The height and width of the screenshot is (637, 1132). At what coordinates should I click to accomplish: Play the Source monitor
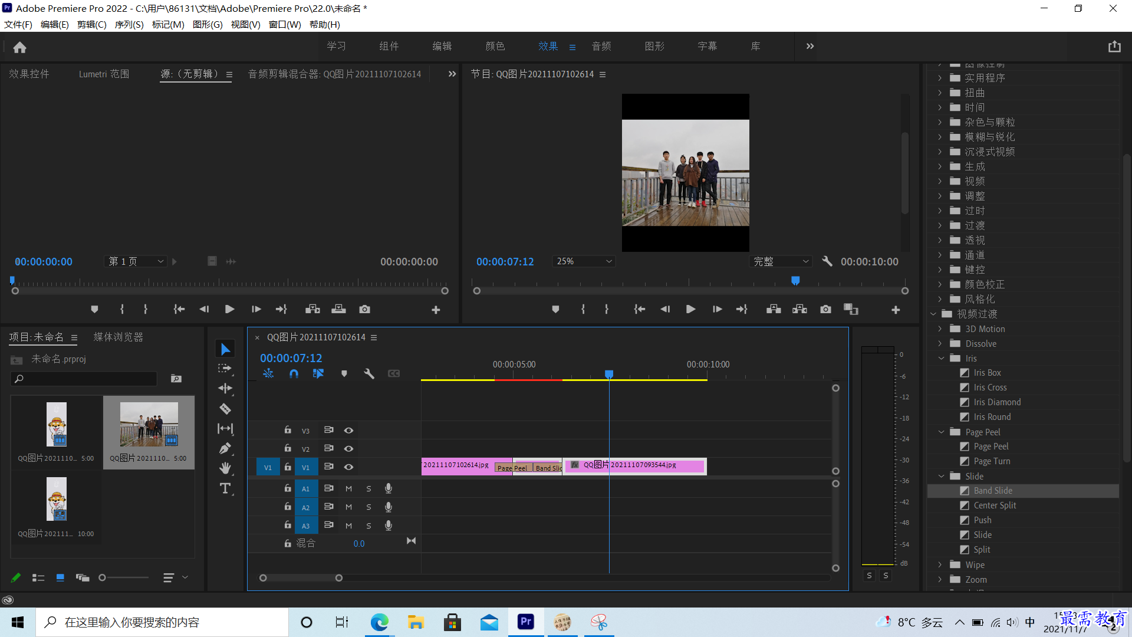pyautogui.click(x=230, y=309)
